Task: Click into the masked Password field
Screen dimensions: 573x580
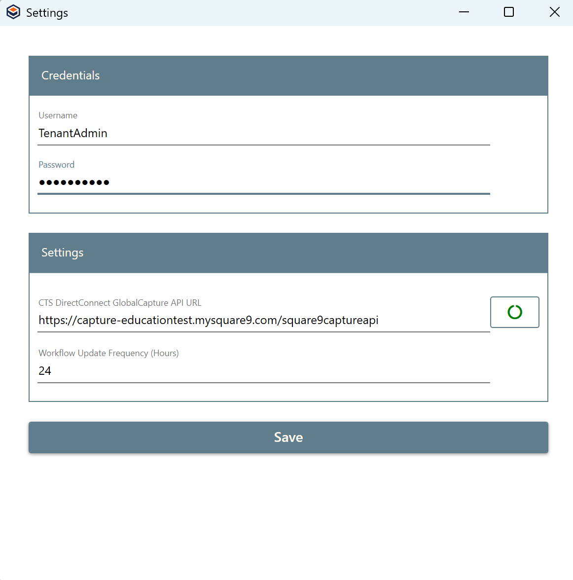Action: pos(263,182)
